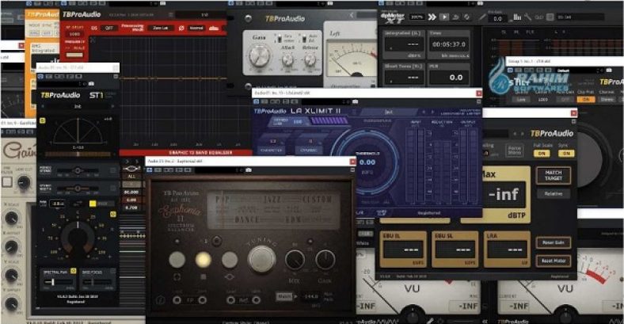Select JAZZ preset on Euphonia display
Viewport: 624px width, 324px height.
coord(272,200)
